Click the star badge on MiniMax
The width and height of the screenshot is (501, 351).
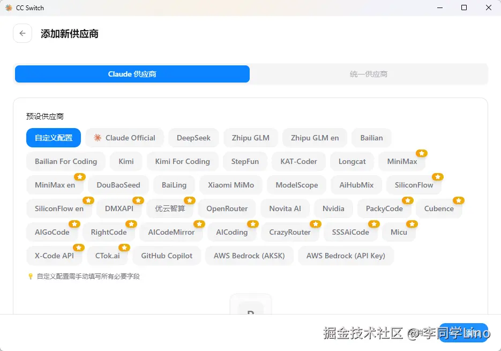pos(422,153)
